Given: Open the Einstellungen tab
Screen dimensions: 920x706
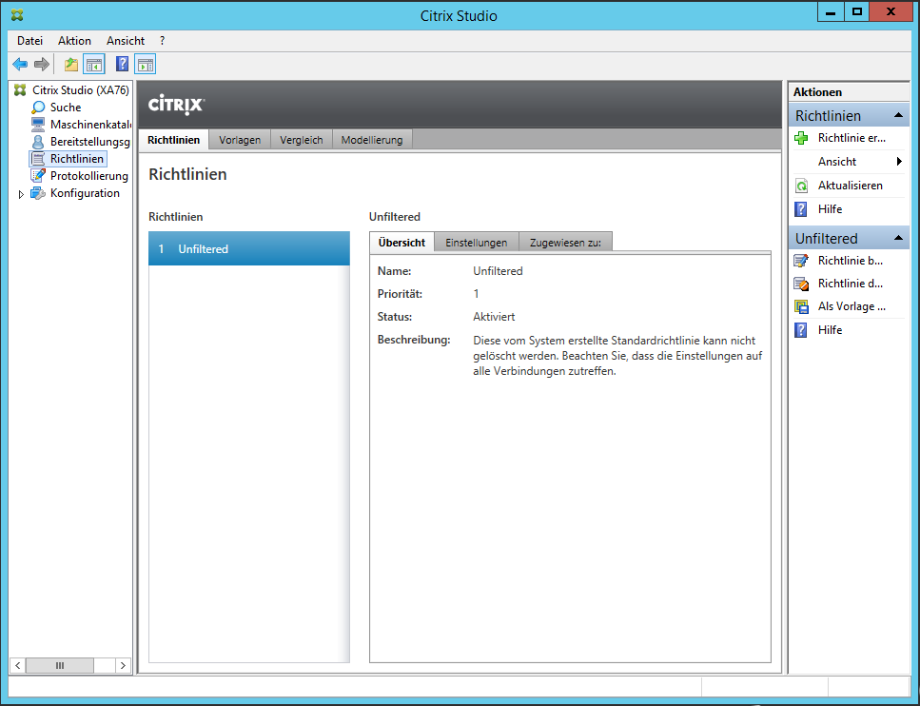Looking at the screenshot, I should click(477, 243).
